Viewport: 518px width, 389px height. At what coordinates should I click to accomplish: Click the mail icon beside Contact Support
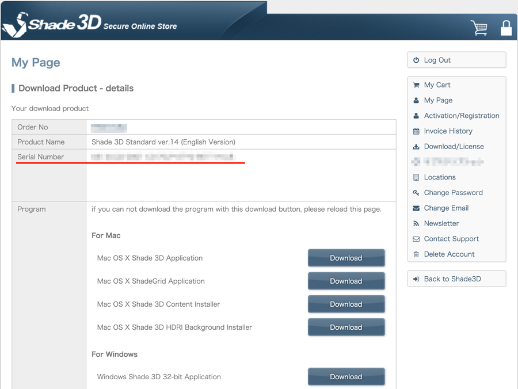coord(416,239)
